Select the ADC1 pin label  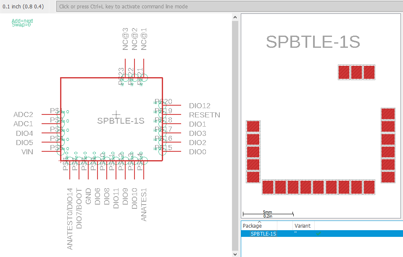(x=23, y=124)
